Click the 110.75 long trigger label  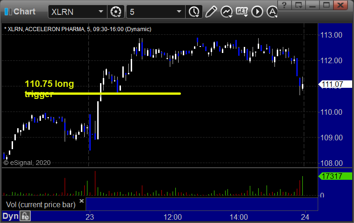click(x=49, y=89)
